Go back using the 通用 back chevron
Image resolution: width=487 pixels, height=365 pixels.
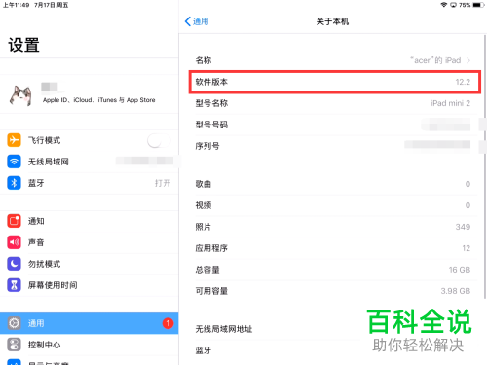coord(197,21)
